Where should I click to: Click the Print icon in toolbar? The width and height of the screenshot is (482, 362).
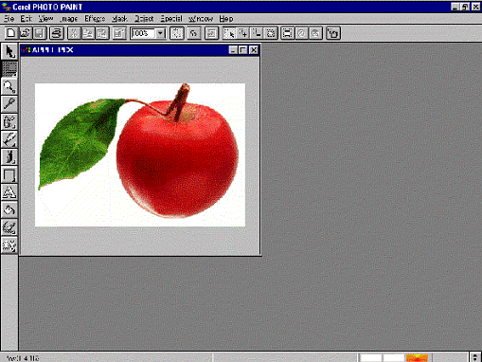(x=57, y=33)
